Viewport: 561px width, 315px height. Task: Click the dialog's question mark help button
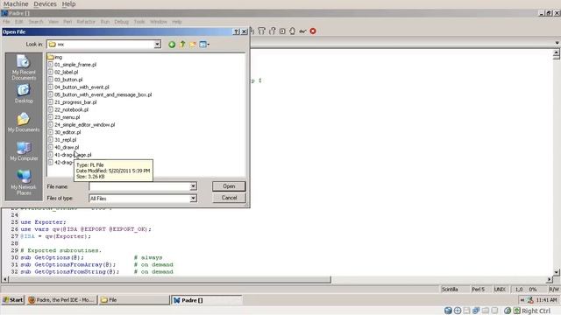point(236,31)
